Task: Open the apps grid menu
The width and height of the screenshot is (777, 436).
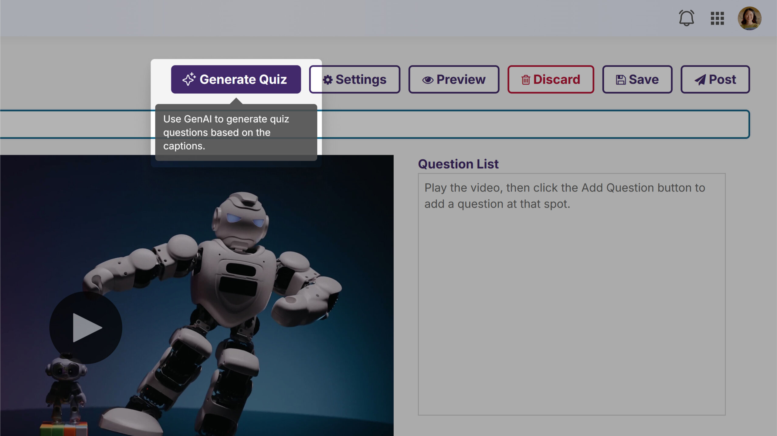Action: (x=717, y=18)
